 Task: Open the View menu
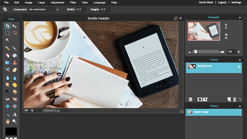pos(85,2)
